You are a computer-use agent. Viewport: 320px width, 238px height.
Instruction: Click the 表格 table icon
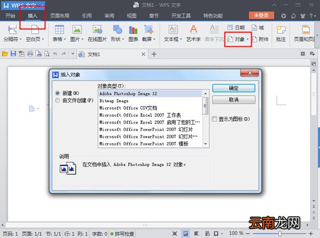coord(59,30)
